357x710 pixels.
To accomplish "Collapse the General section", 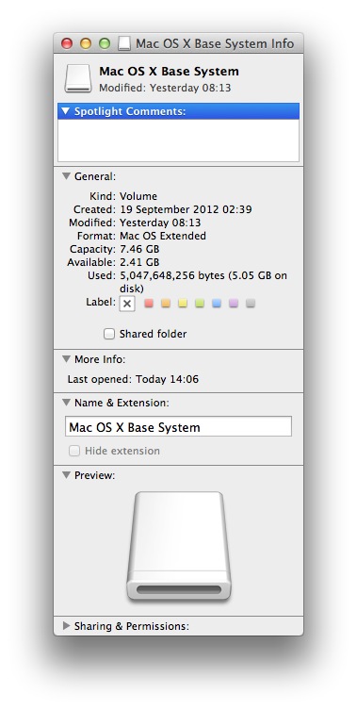I will (67, 176).
